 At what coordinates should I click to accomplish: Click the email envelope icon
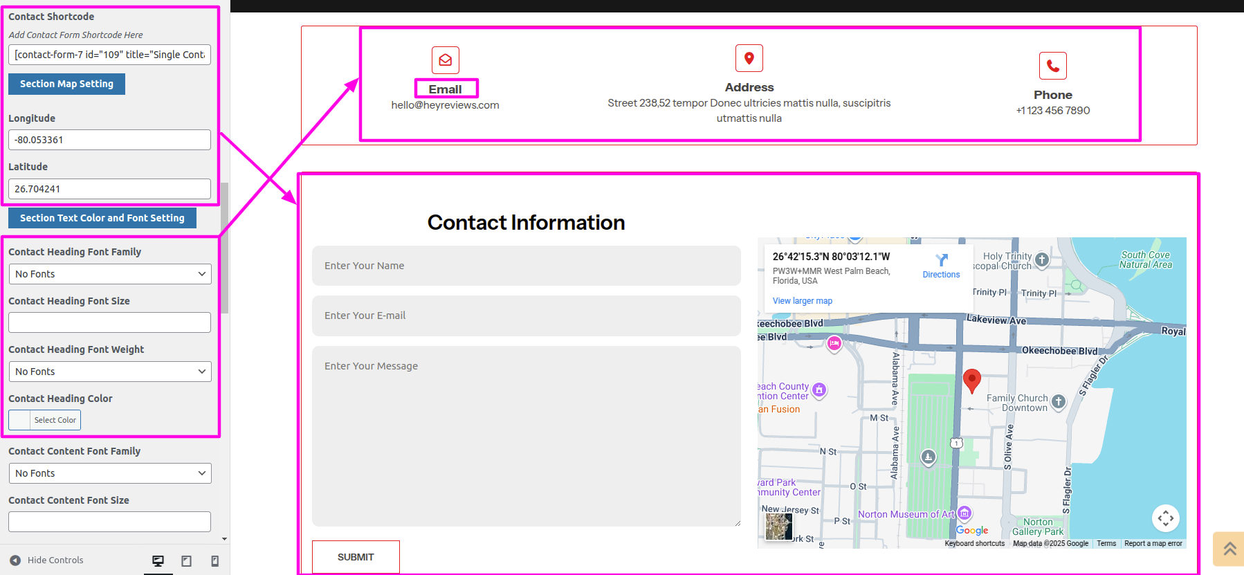[445, 60]
